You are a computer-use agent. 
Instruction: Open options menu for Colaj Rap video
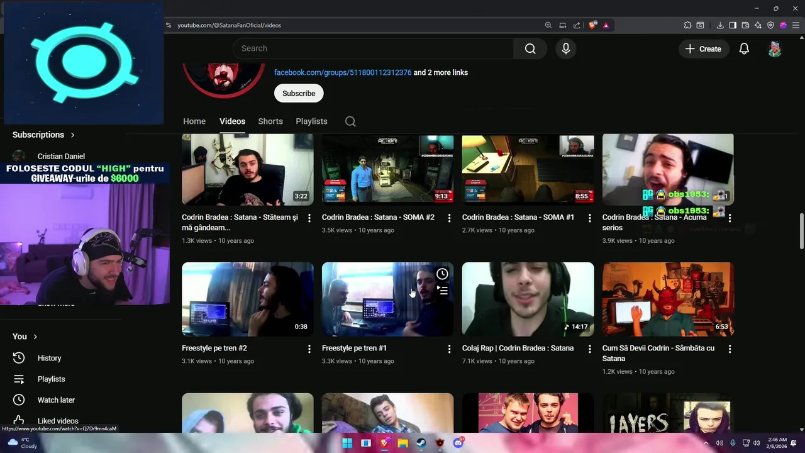click(x=589, y=349)
